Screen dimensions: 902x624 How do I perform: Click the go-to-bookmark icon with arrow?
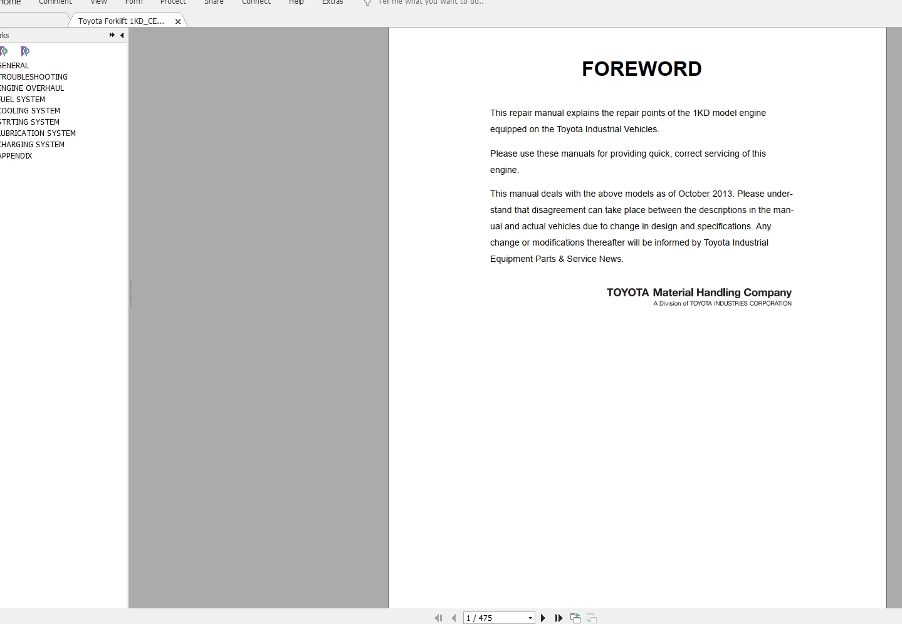[25, 51]
